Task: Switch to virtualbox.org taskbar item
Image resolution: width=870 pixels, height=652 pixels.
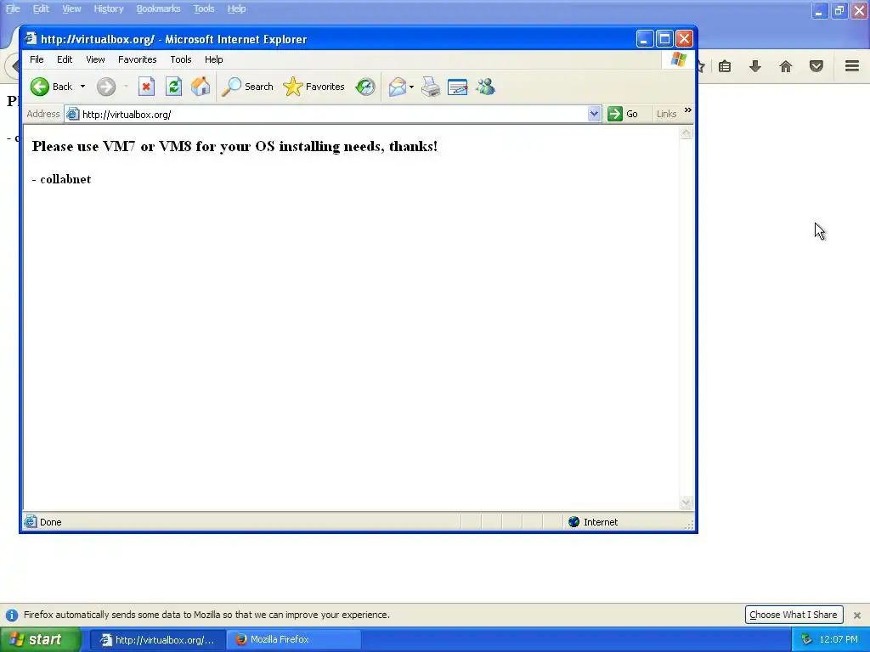Action: pyautogui.click(x=157, y=640)
